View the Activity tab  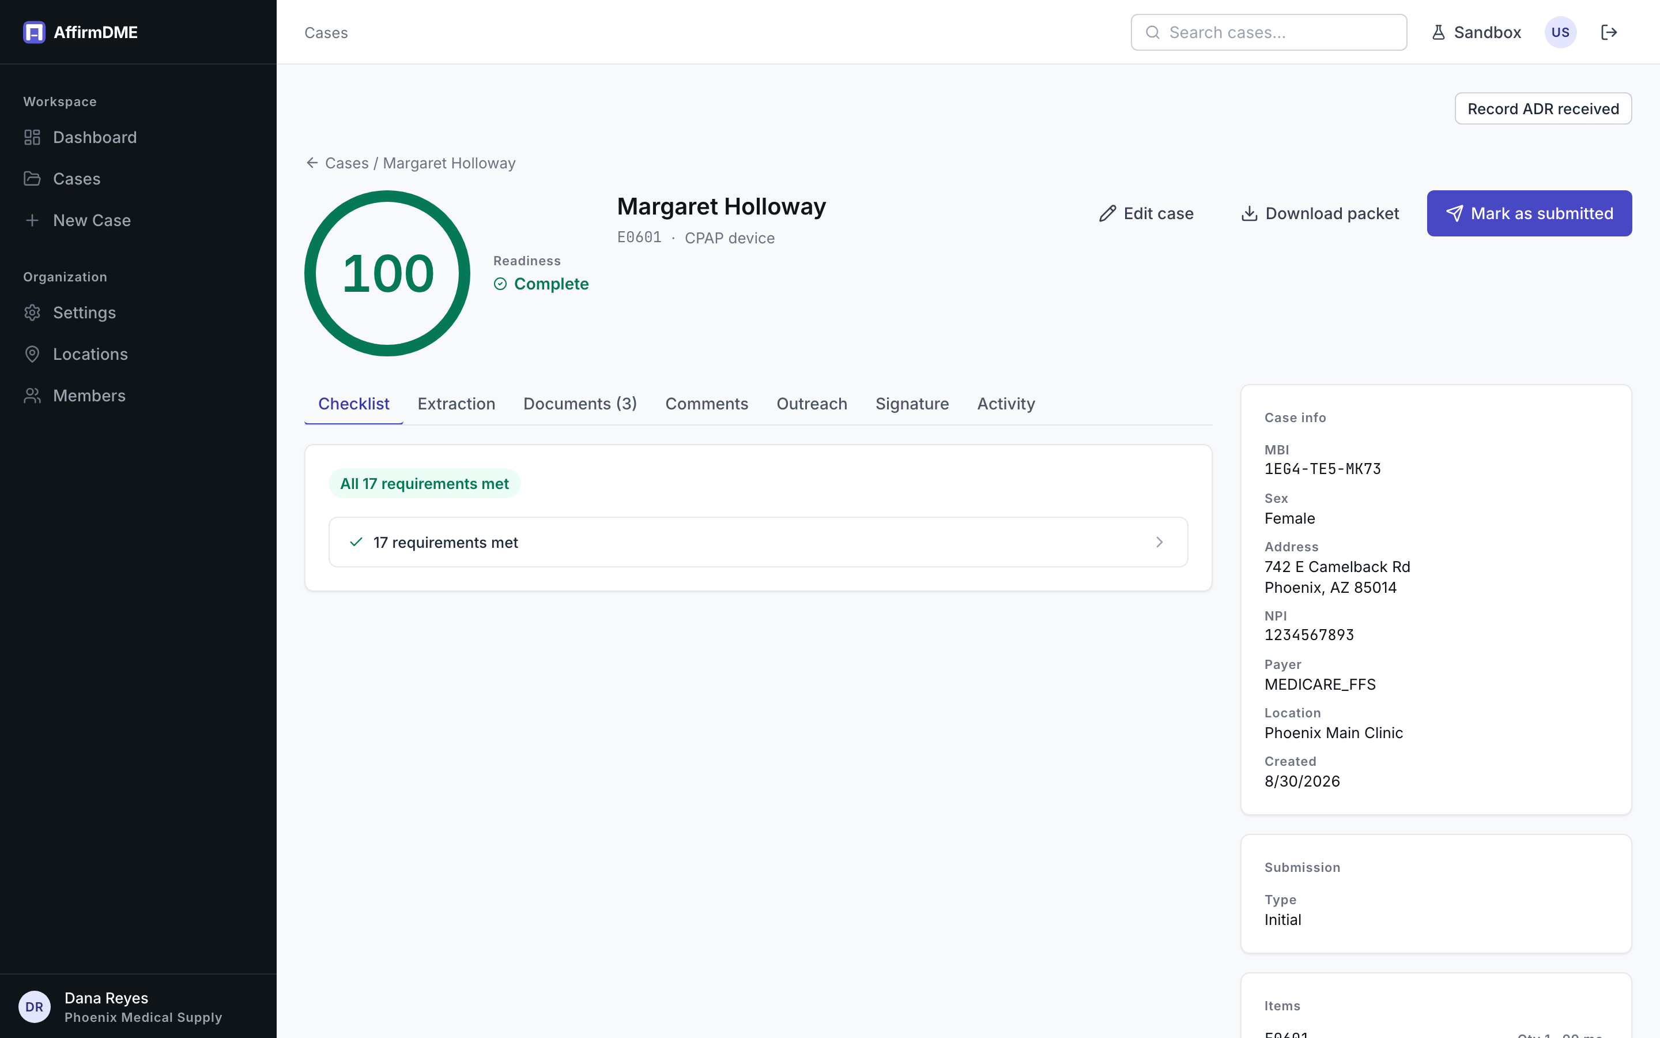[x=1006, y=404]
